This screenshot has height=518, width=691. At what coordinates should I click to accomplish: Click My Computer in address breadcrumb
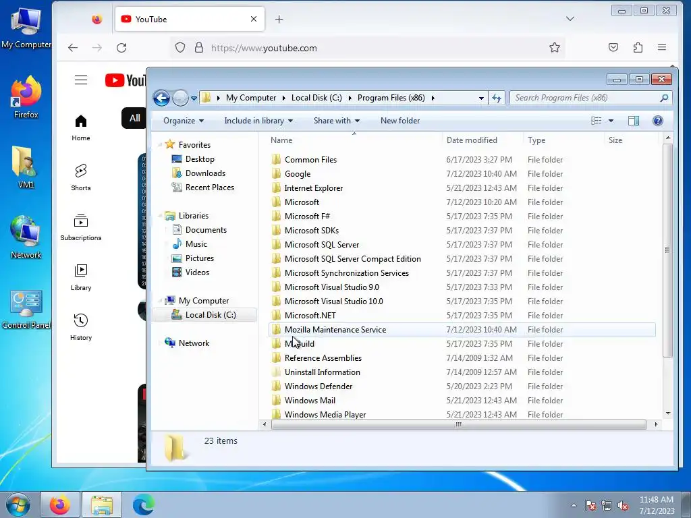[251, 98]
